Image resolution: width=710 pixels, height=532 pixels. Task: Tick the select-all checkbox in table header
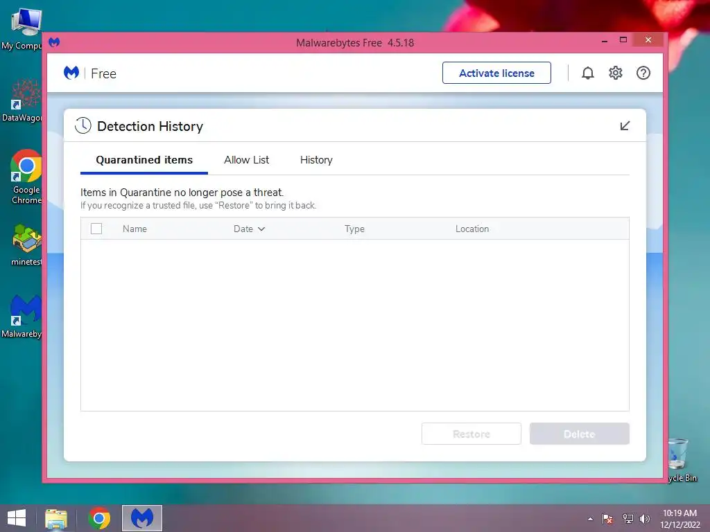click(x=96, y=229)
